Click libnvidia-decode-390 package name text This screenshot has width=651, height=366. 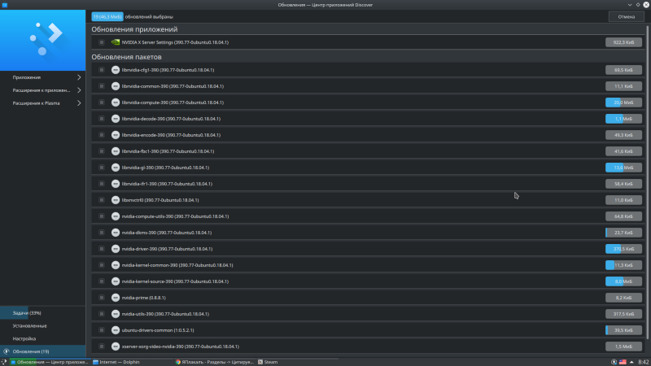[x=171, y=119]
